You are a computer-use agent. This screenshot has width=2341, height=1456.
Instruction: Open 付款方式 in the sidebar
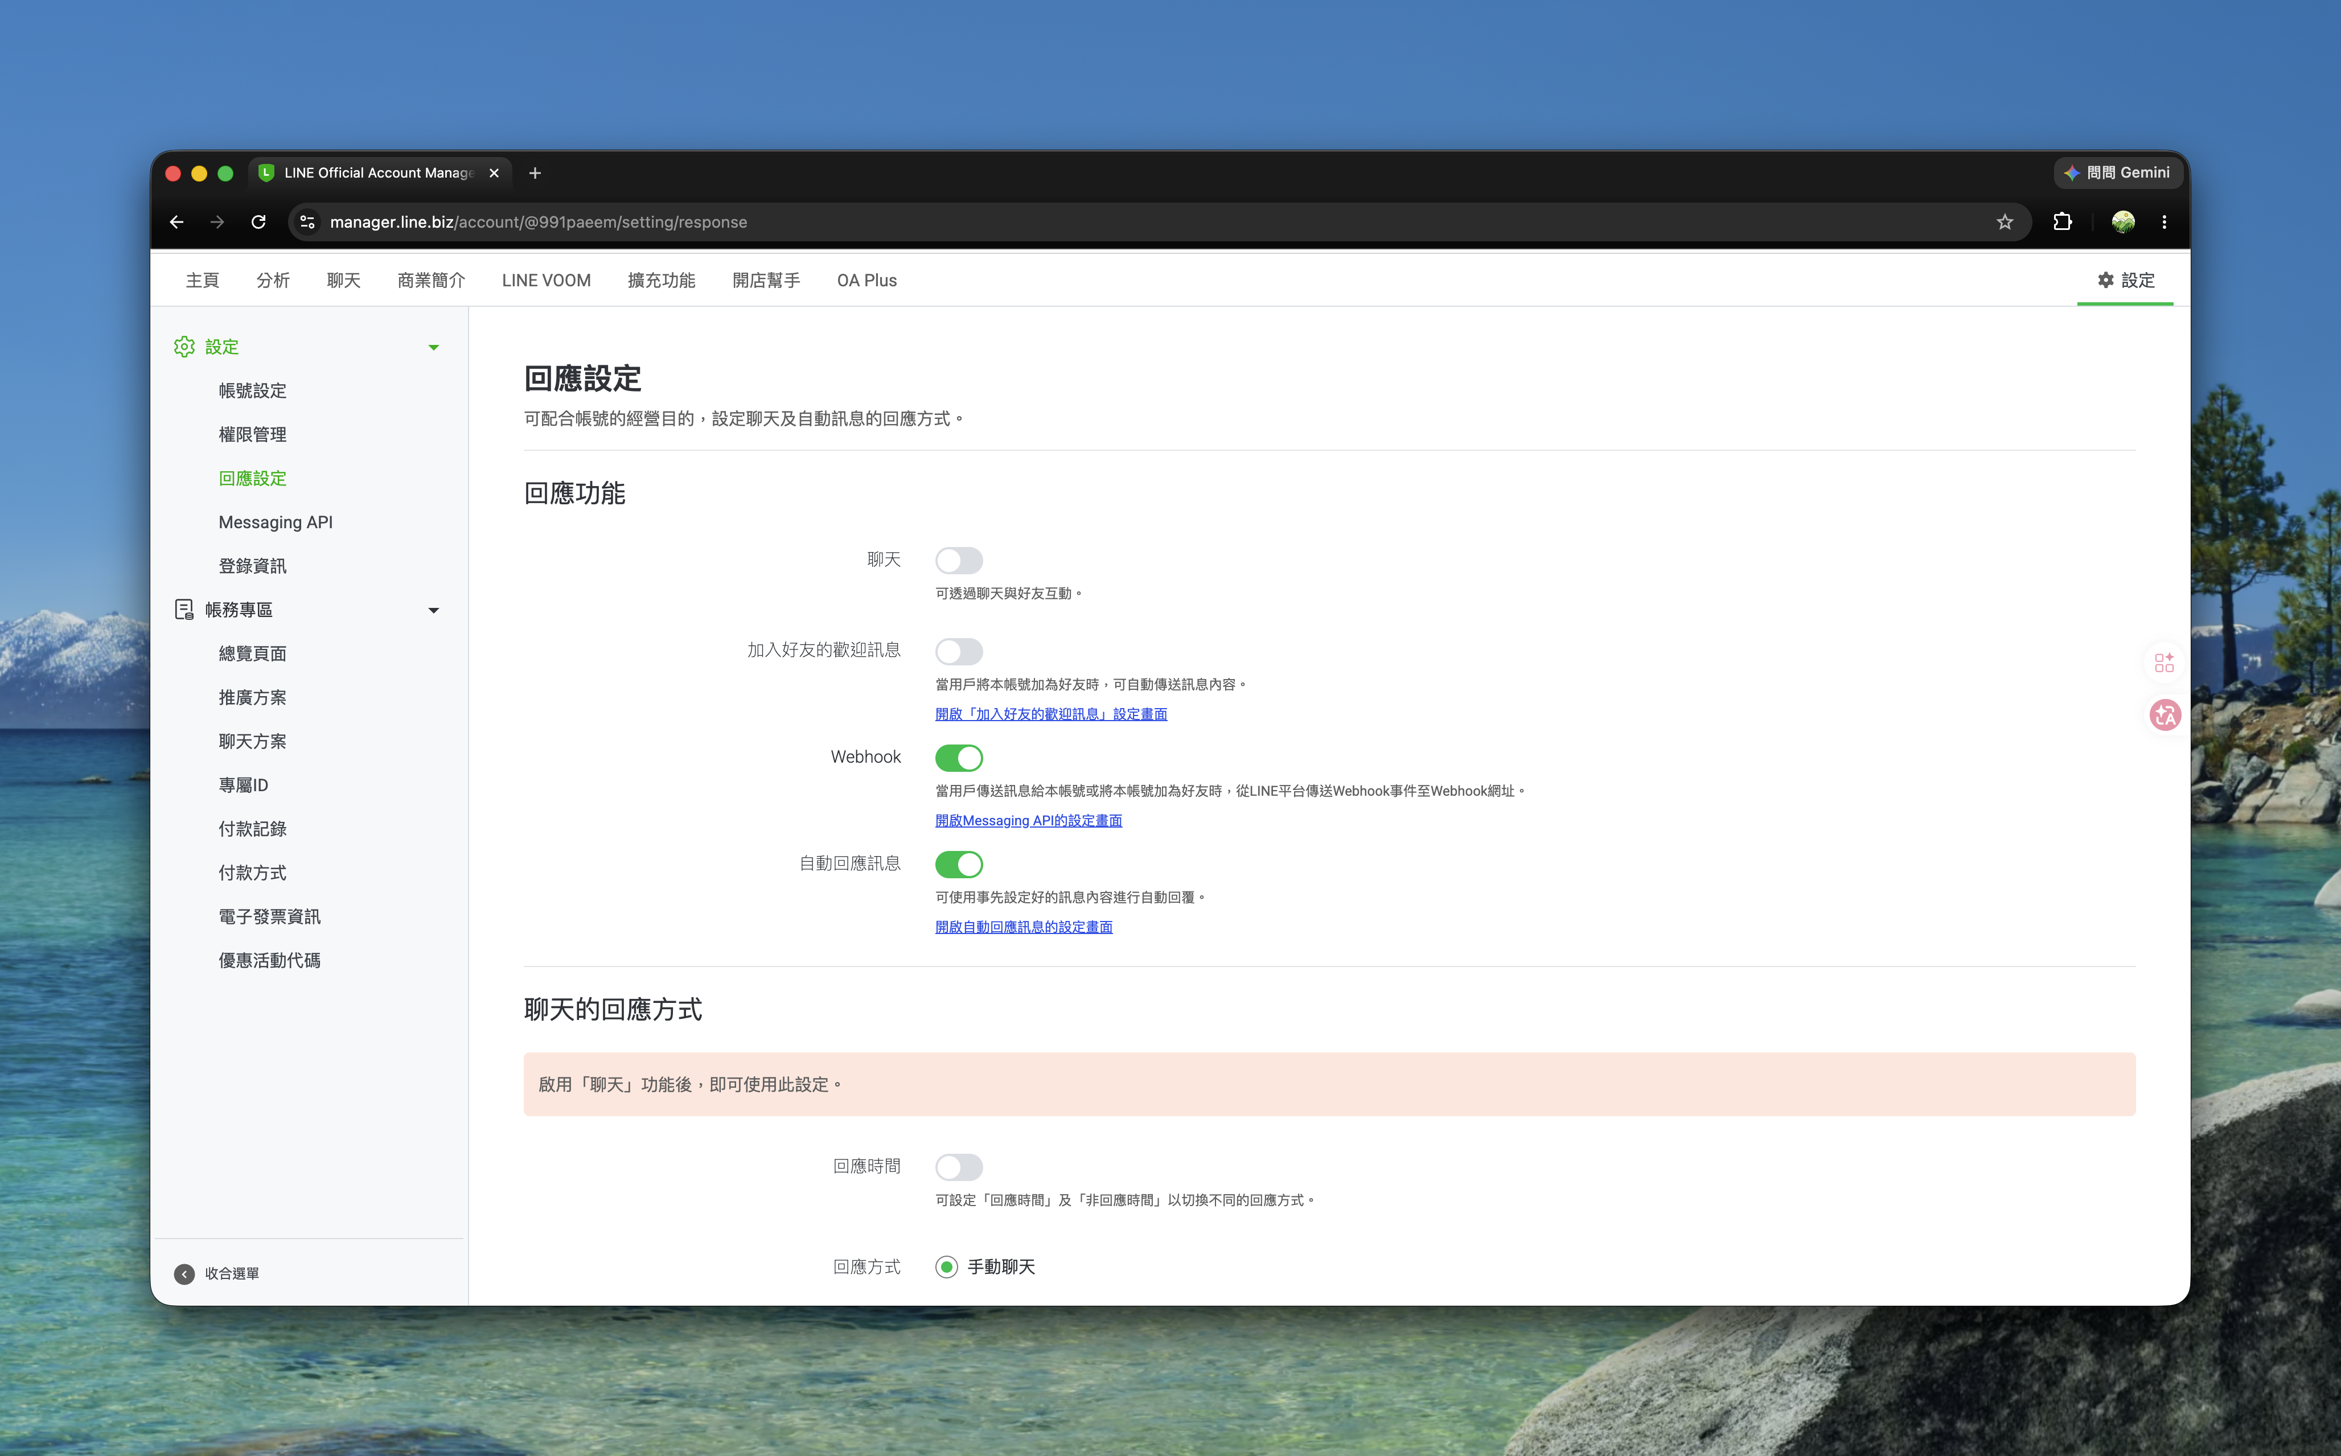point(252,873)
